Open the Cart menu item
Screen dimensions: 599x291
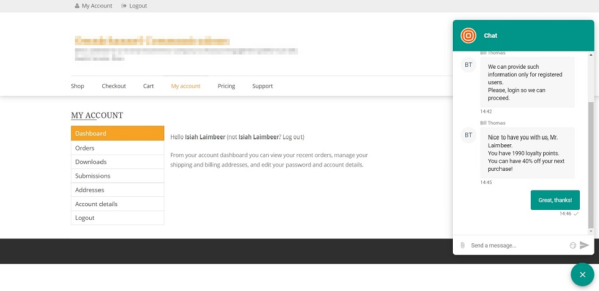click(149, 86)
